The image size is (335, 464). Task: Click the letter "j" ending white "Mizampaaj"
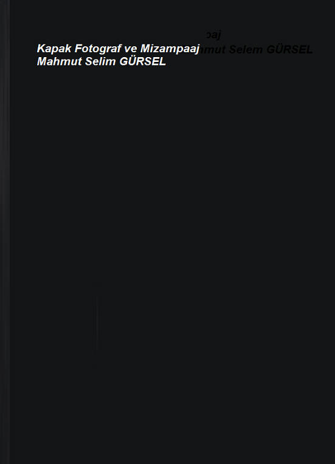point(197,50)
